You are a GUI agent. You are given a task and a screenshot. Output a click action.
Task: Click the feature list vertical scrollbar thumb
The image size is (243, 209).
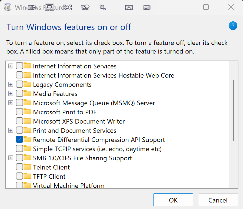click(x=233, y=110)
